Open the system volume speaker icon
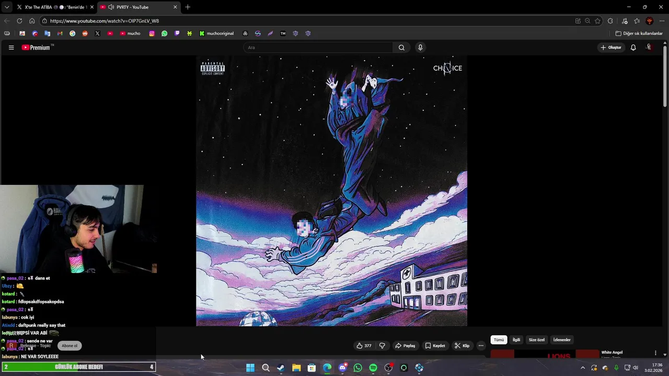669x376 pixels. [x=636, y=368]
